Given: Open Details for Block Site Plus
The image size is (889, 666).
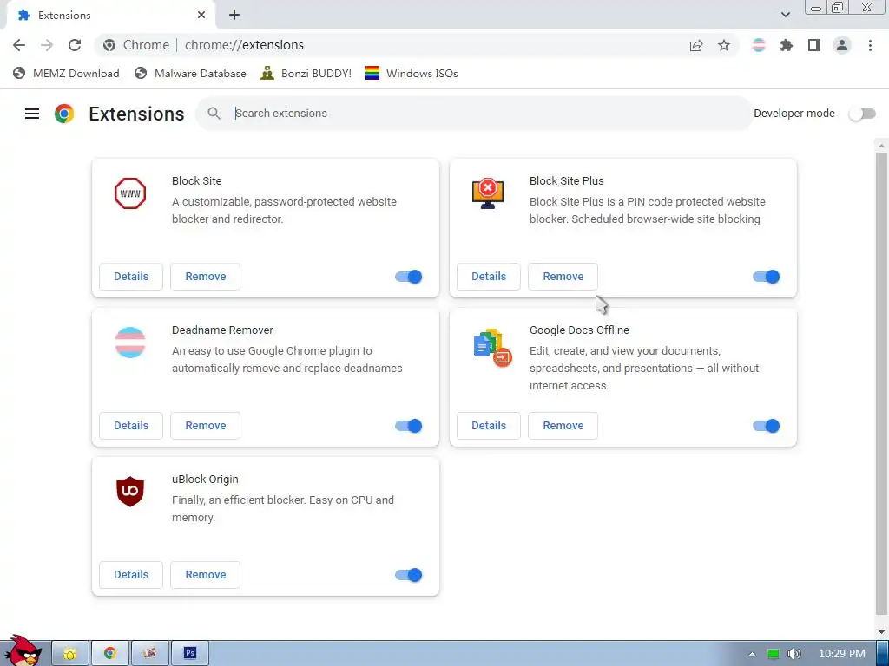Looking at the screenshot, I should coord(489,277).
